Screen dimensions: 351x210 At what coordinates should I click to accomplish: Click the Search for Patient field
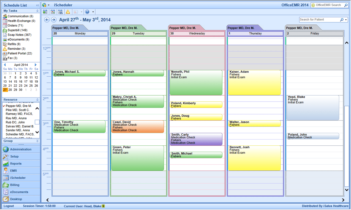coord(319,20)
